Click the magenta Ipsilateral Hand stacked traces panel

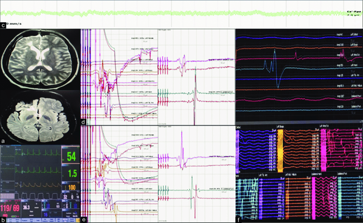point(324,199)
